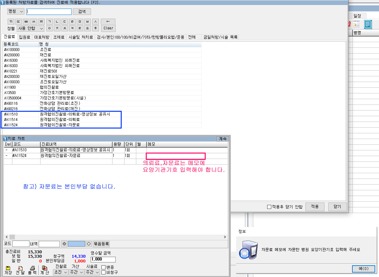Toggle the 비청구 checkbox

click(x=103, y=272)
